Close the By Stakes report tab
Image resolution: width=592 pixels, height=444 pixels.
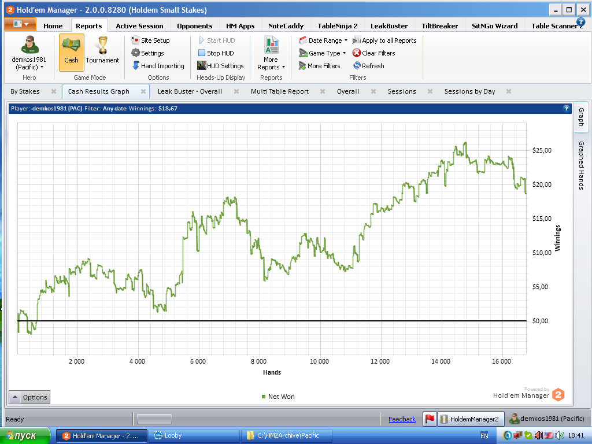[x=54, y=91]
